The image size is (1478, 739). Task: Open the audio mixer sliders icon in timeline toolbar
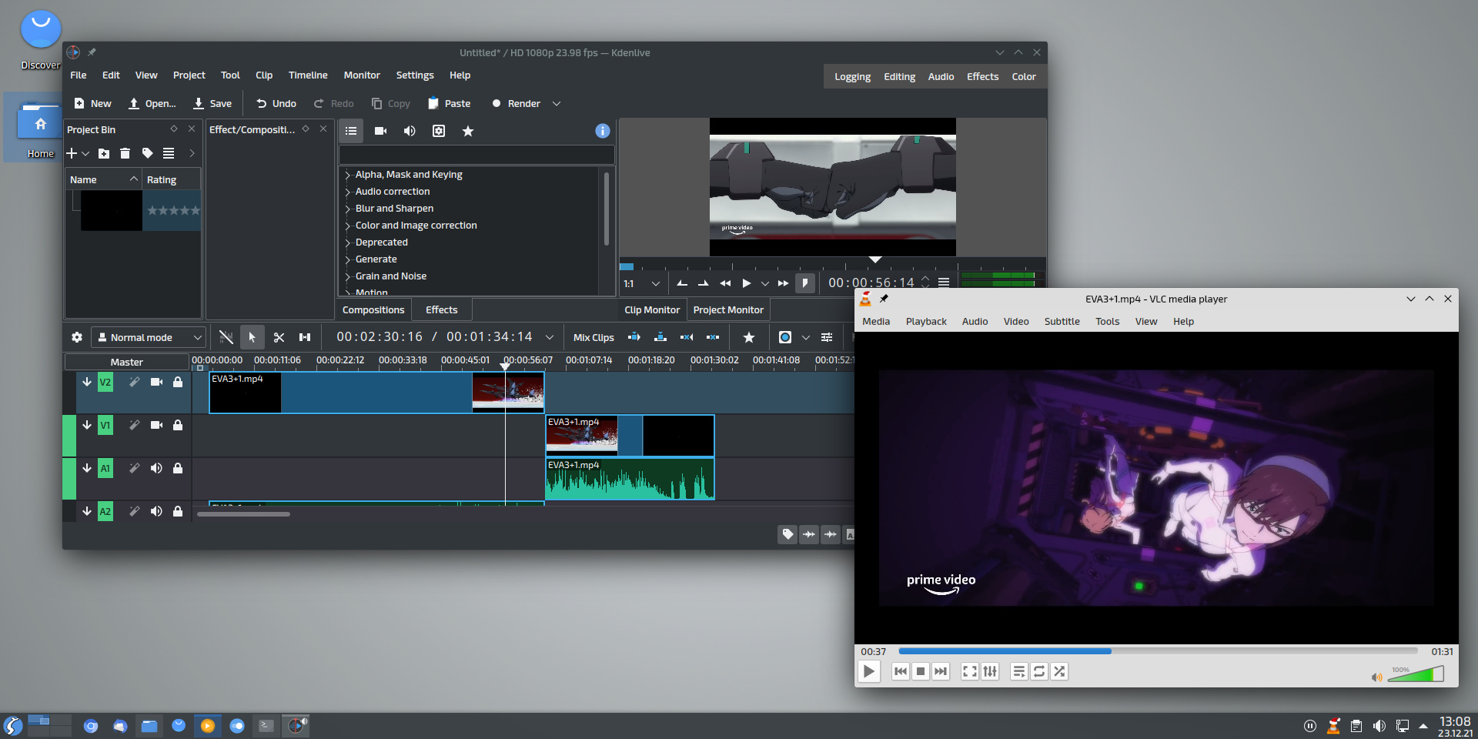(x=827, y=337)
